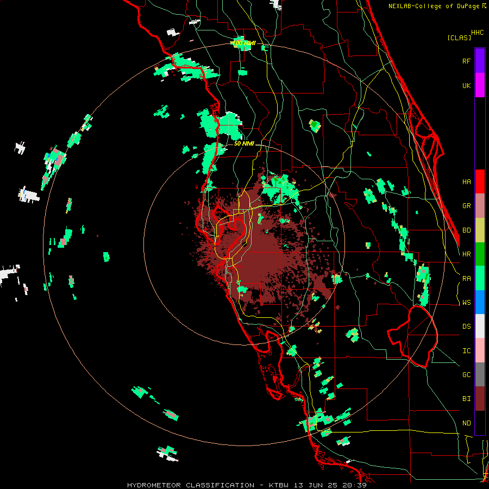The width and height of the screenshot is (489, 489).
Task: Click the GR pinkish legend color block
Action: (480, 206)
